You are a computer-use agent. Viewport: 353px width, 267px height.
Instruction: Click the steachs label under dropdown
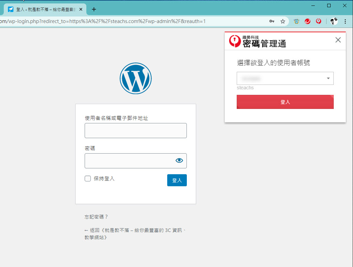pos(245,88)
